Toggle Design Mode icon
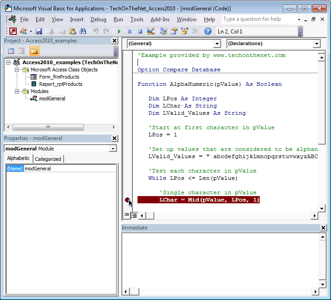The width and height of the screenshot is (331, 300). pyautogui.click(x=151, y=31)
